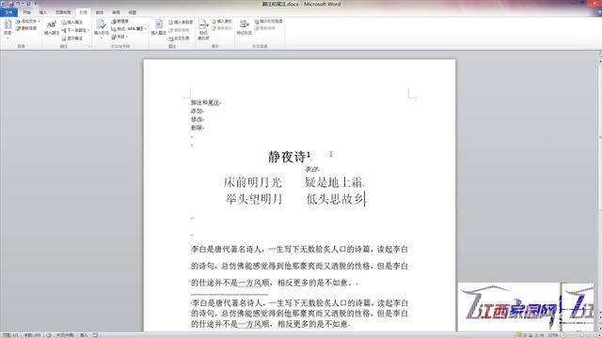Click Insert Table of Figures (插入表目录)
The width and height of the screenshot is (602, 338).
181,23
